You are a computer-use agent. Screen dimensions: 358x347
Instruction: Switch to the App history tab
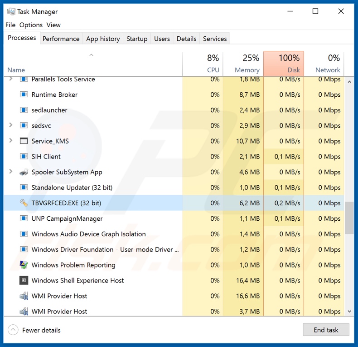(x=103, y=39)
